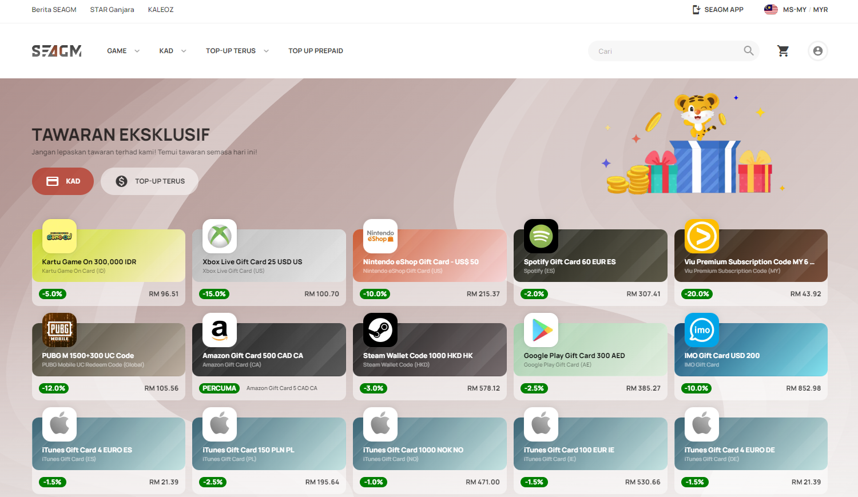This screenshot has height=497, width=858.
Task: Click the Spotify logo icon
Action: click(541, 236)
